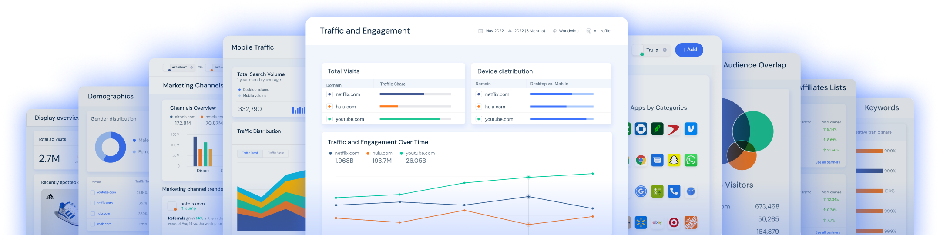
Task: Open the Chase app icon
Action: [x=641, y=129]
